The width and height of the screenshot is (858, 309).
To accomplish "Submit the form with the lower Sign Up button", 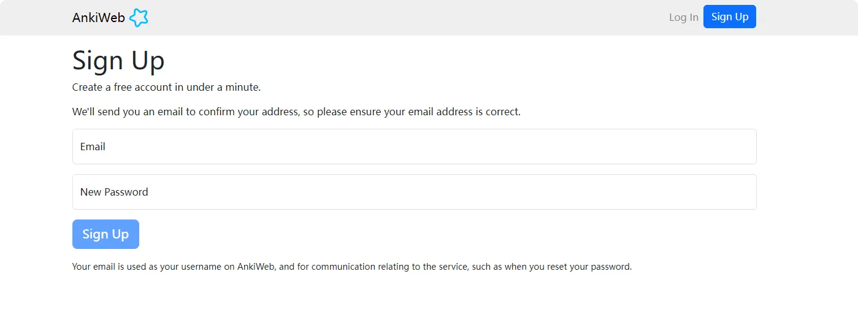I will (105, 234).
